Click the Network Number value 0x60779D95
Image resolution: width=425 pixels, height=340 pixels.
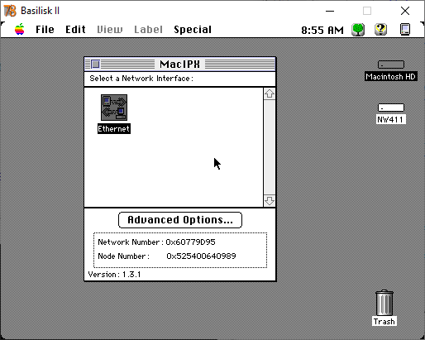coord(190,242)
